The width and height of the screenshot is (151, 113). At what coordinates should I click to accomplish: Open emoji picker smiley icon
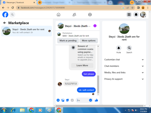click(91, 100)
